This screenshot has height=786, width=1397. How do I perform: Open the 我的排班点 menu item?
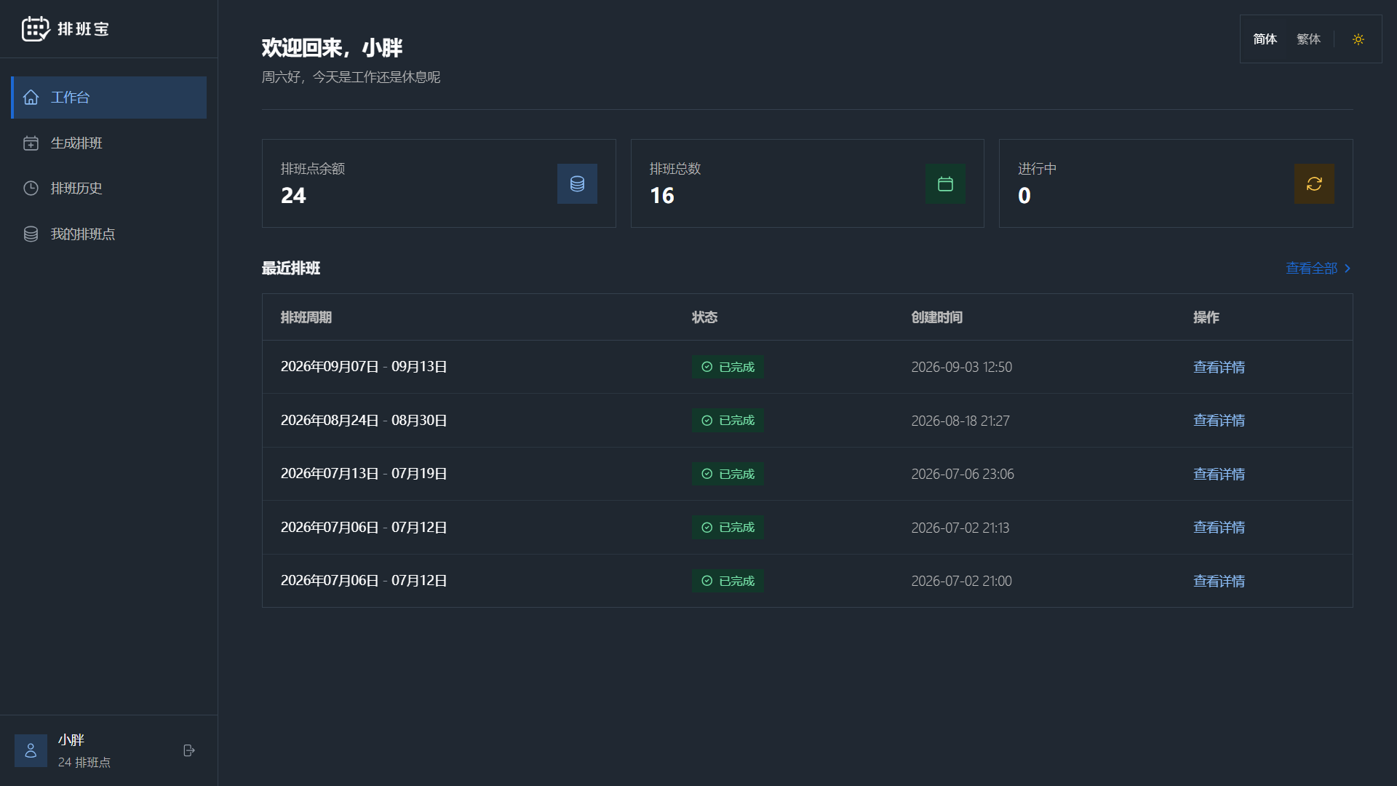pyautogui.click(x=109, y=234)
